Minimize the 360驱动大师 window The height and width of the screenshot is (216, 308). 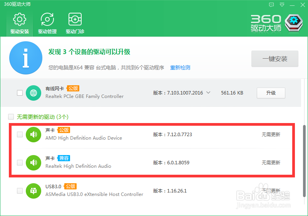(x=292, y=5)
